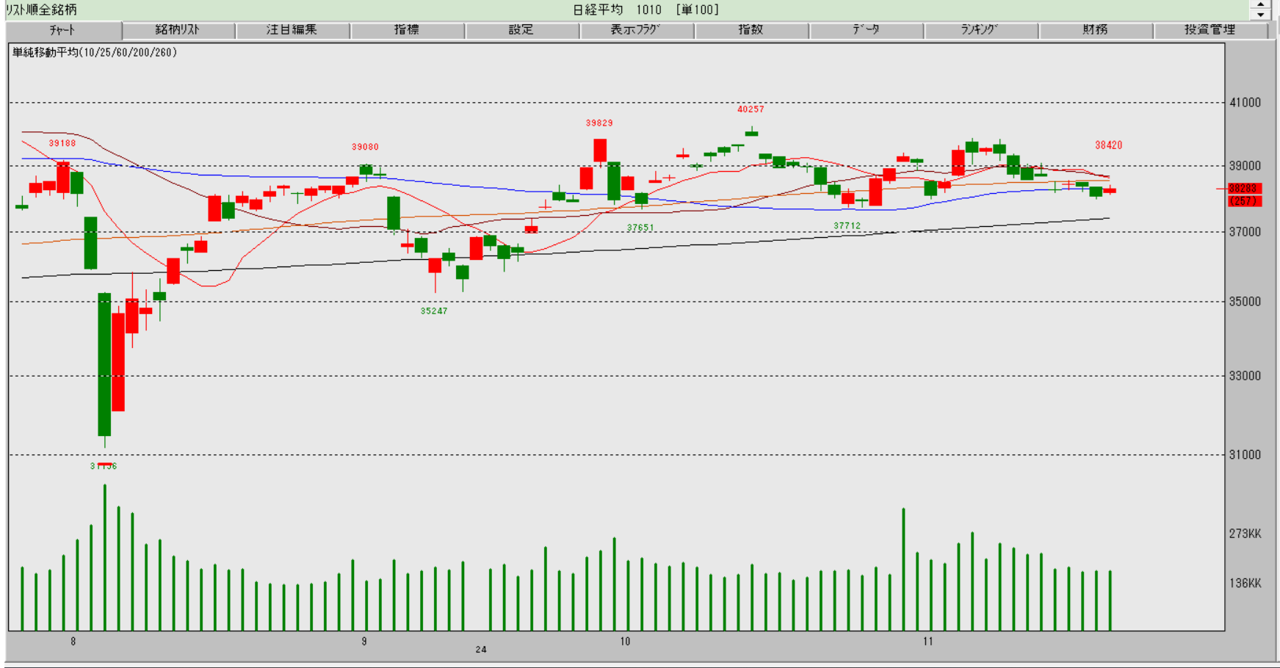Viewport: 1280px width, 668px height.
Task: Click the up arrow stepper at top right
Action: tap(1260, 4)
